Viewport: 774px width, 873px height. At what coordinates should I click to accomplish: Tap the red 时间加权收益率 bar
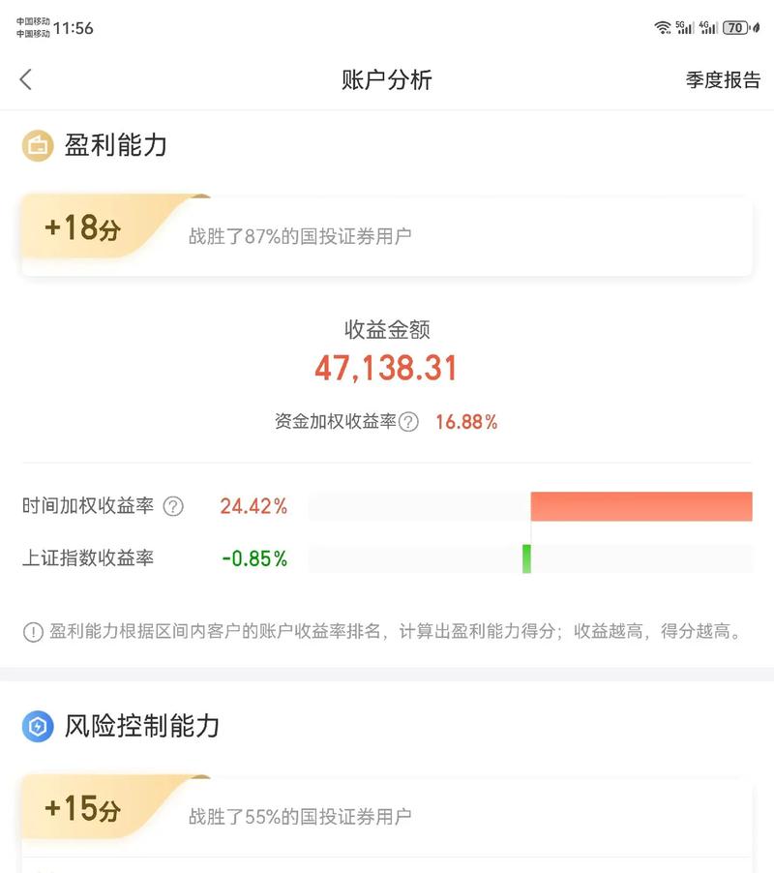point(641,506)
